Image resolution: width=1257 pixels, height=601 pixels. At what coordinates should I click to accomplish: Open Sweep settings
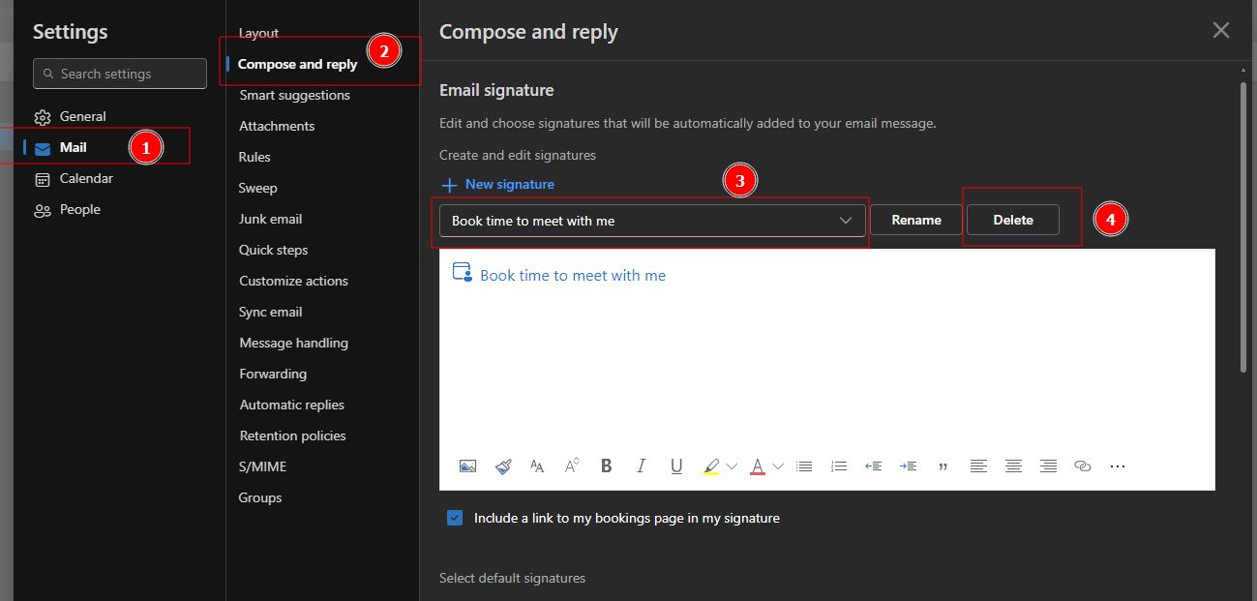[x=257, y=188]
